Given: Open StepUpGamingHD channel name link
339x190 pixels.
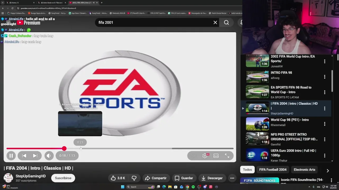Looking at the screenshot, I should click(31, 176).
